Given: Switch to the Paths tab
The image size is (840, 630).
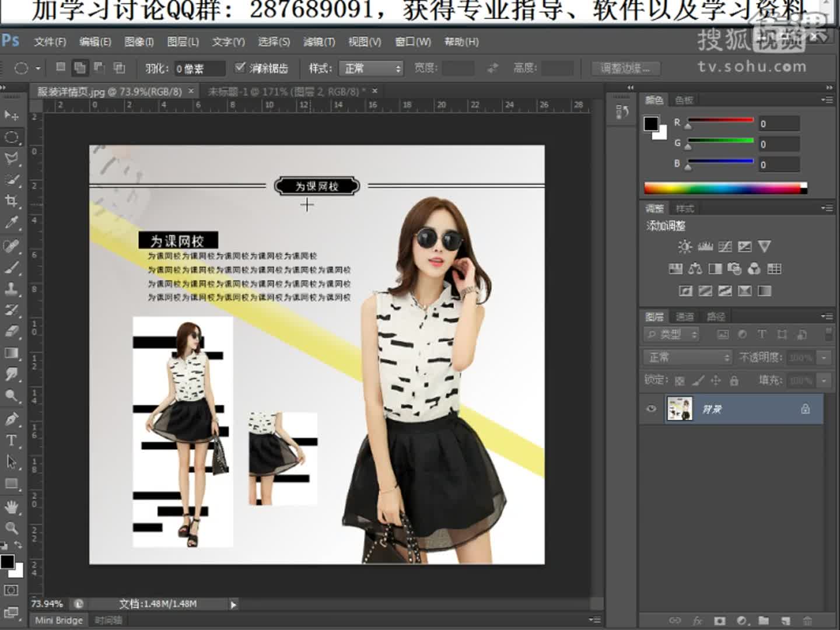Looking at the screenshot, I should point(716,317).
